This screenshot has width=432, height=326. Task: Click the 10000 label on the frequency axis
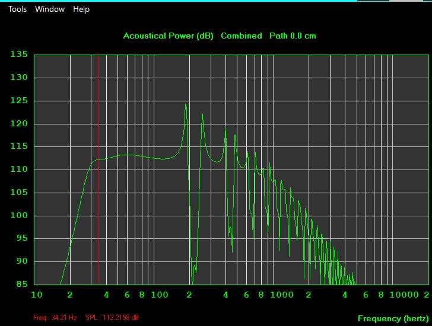(x=404, y=295)
